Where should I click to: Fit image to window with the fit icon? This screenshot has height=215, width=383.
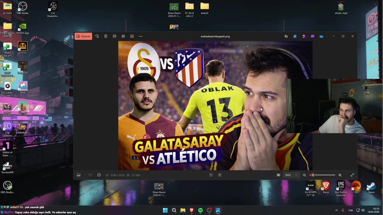click(279, 175)
